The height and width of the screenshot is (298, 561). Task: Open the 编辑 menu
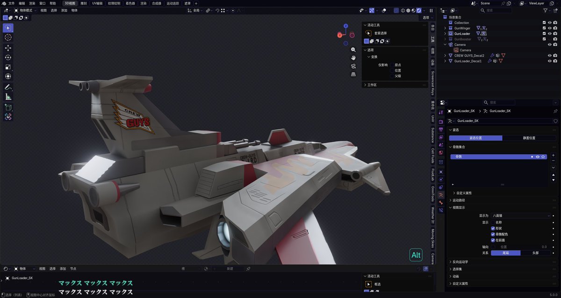pos(22,3)
